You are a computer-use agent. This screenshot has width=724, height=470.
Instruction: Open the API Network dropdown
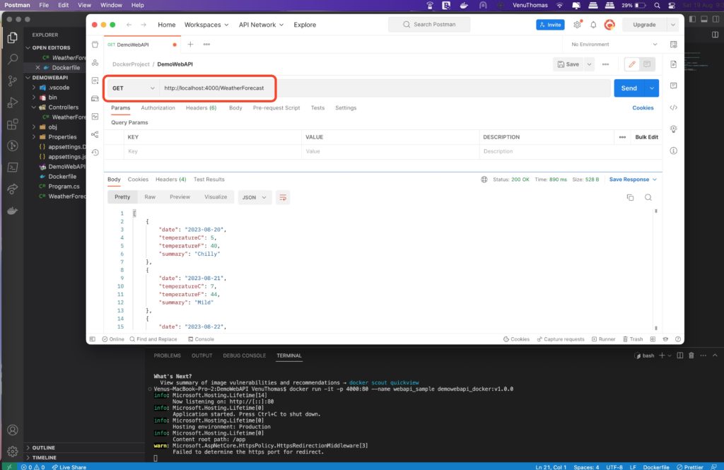(261, 25)
